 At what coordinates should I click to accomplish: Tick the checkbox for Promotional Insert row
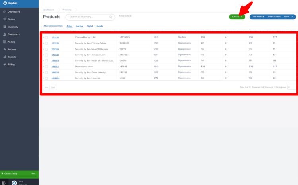point(46,67)
